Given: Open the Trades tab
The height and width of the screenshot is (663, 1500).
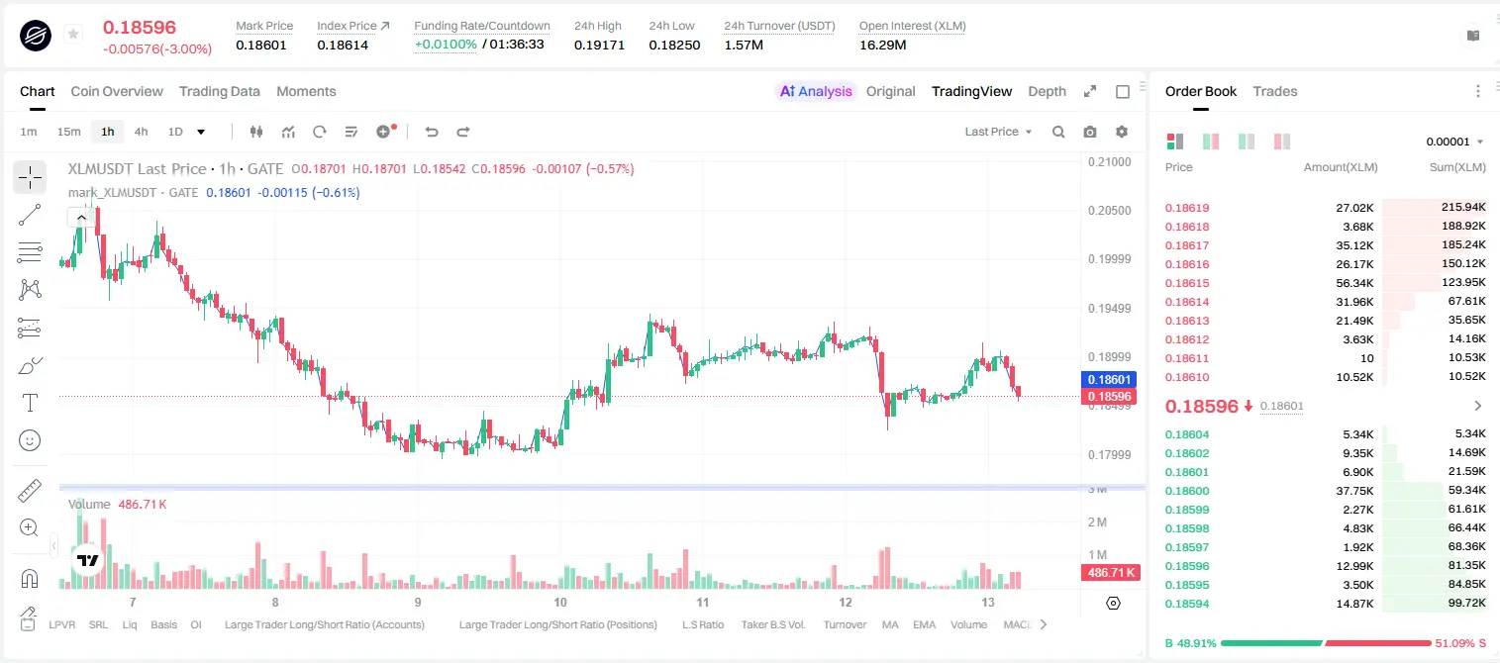Looking at the screenshot, I should [1275, 91].
